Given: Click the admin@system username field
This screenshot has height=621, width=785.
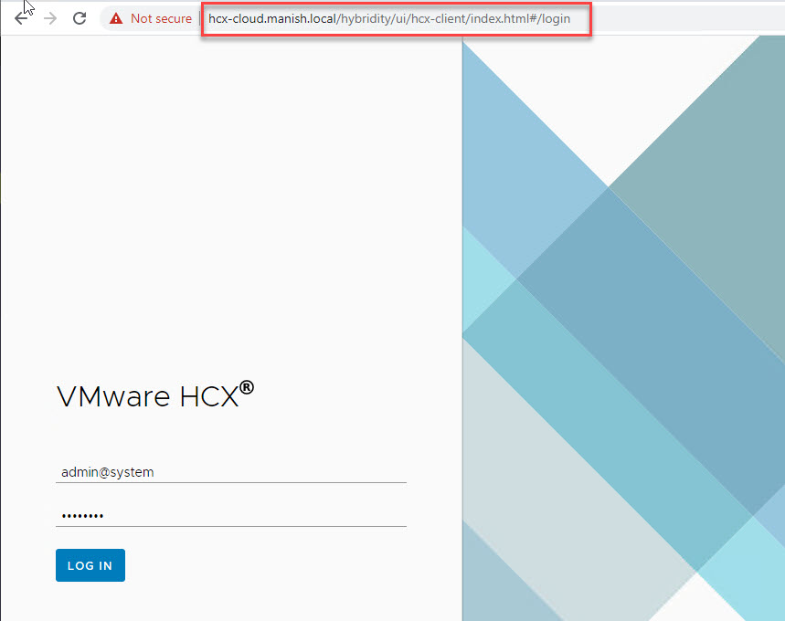Looking at the screenshot, I should pyautogui.click(x=231, y=472).
